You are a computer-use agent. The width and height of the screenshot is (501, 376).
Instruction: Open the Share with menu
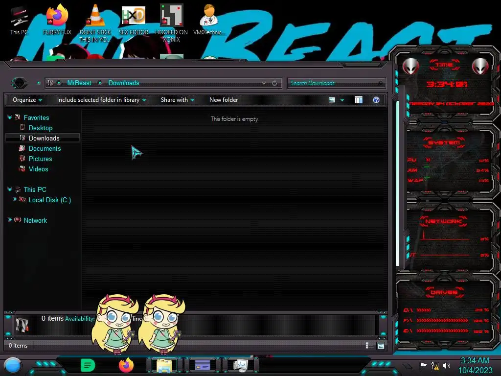(178, 100)
